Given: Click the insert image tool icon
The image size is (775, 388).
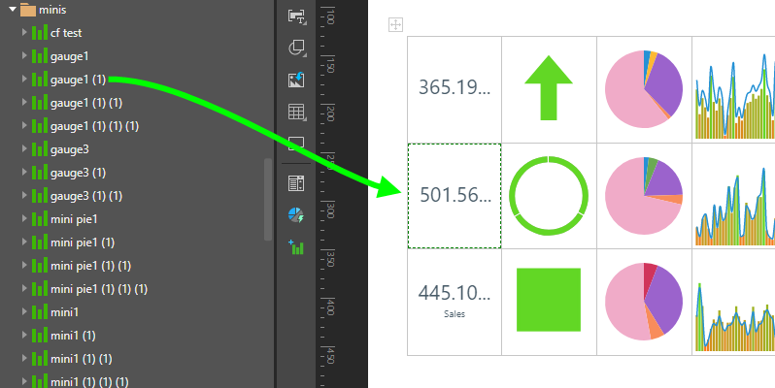Looking at the screenshot, I should point(297,80).
